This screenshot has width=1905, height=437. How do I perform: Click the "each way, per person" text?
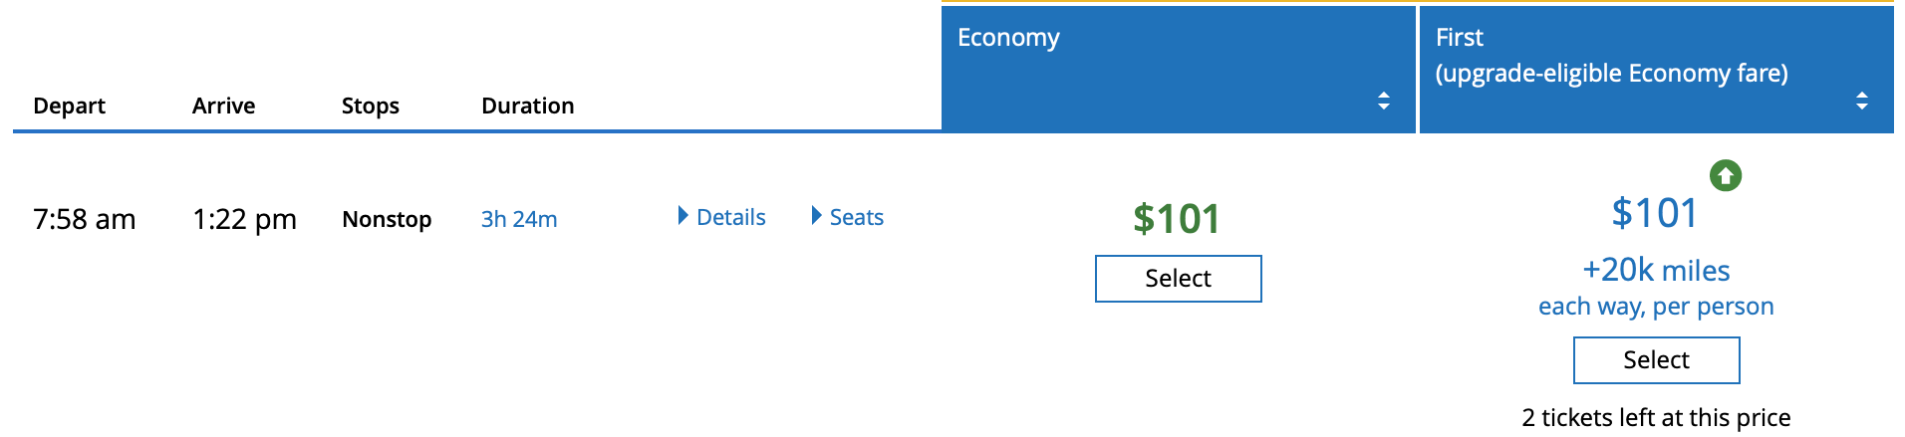point(1656,307)
